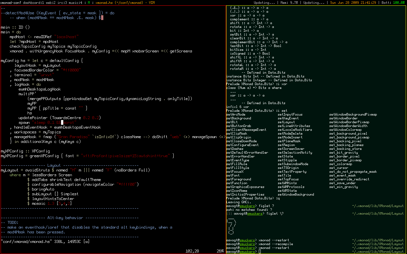
Task: Click the "setInitialProperties" completion entry
Action: [245, 195]
